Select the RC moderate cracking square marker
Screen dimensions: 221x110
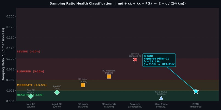pyautogui.click(x=109, y=77)
